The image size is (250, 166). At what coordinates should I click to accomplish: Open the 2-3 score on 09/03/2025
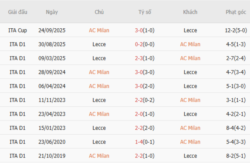point(139,58)
